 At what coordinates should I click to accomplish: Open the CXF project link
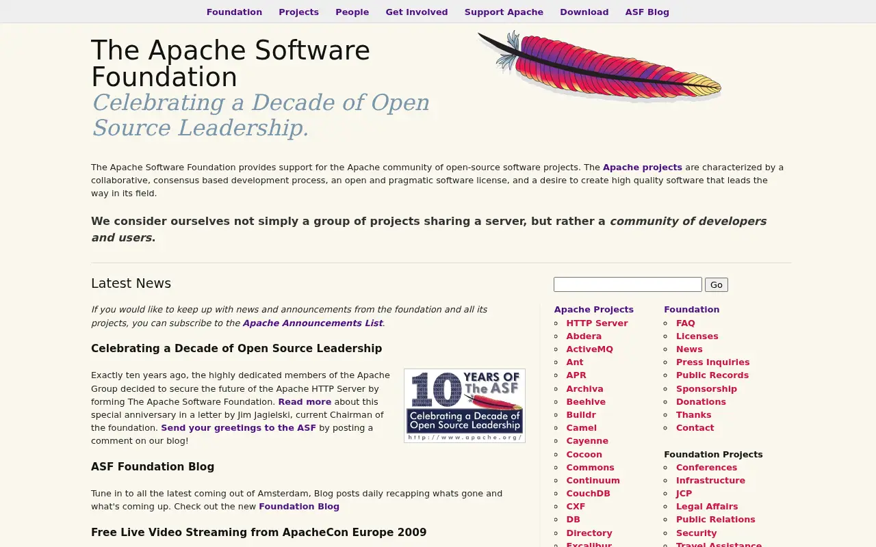576,506
